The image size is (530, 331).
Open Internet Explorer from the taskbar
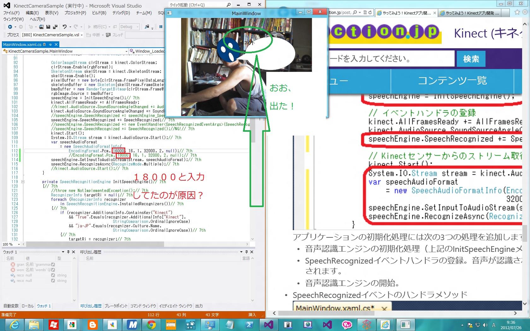[x=15, y=324]
